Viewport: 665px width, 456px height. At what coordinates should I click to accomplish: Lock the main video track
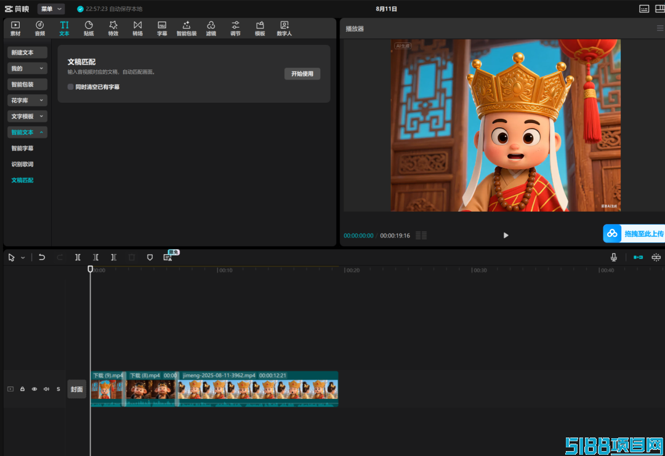click(23, 389)
